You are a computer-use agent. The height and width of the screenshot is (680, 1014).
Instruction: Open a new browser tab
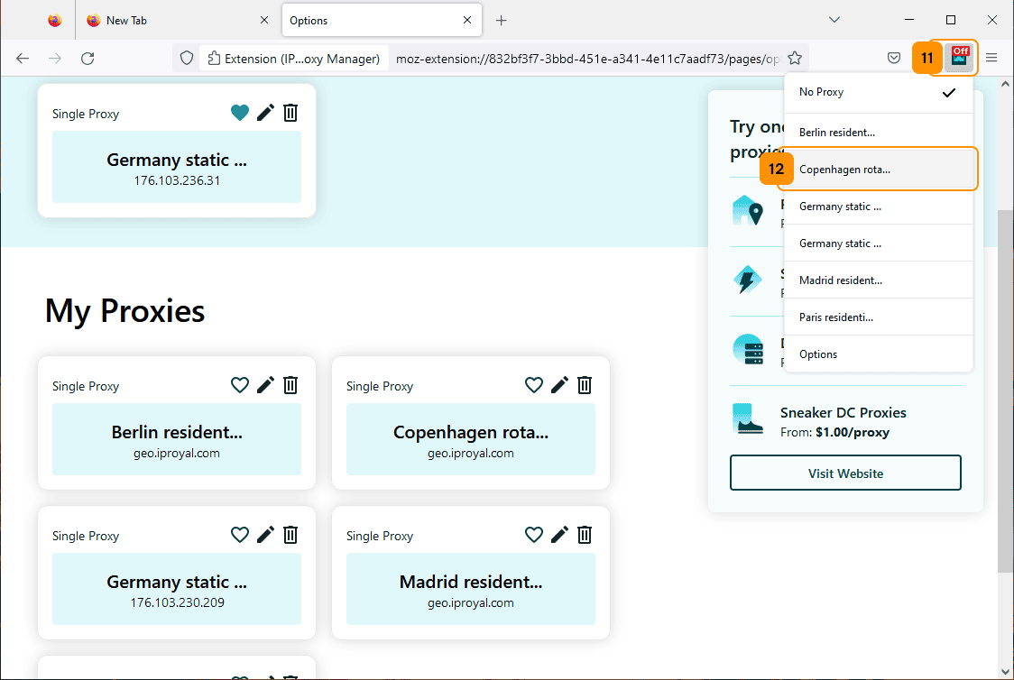[502, 20]
